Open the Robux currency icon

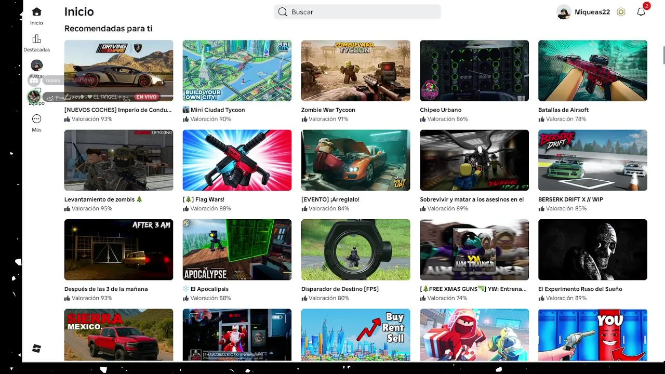(621, 12)
